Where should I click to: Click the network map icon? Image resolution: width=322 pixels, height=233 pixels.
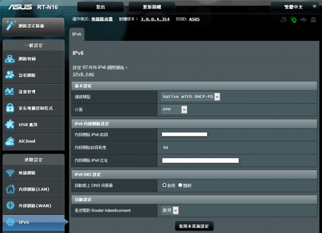pos(10,59)
